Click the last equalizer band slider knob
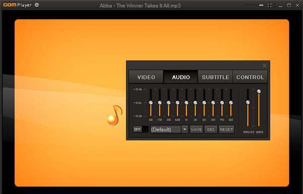The width and height of the screenshot is (303, 194). tap(231, 103)
